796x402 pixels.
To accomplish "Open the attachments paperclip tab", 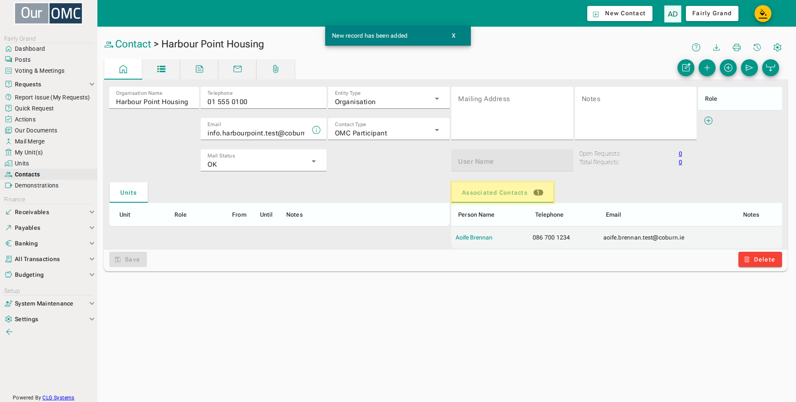I will click(276, 69).
